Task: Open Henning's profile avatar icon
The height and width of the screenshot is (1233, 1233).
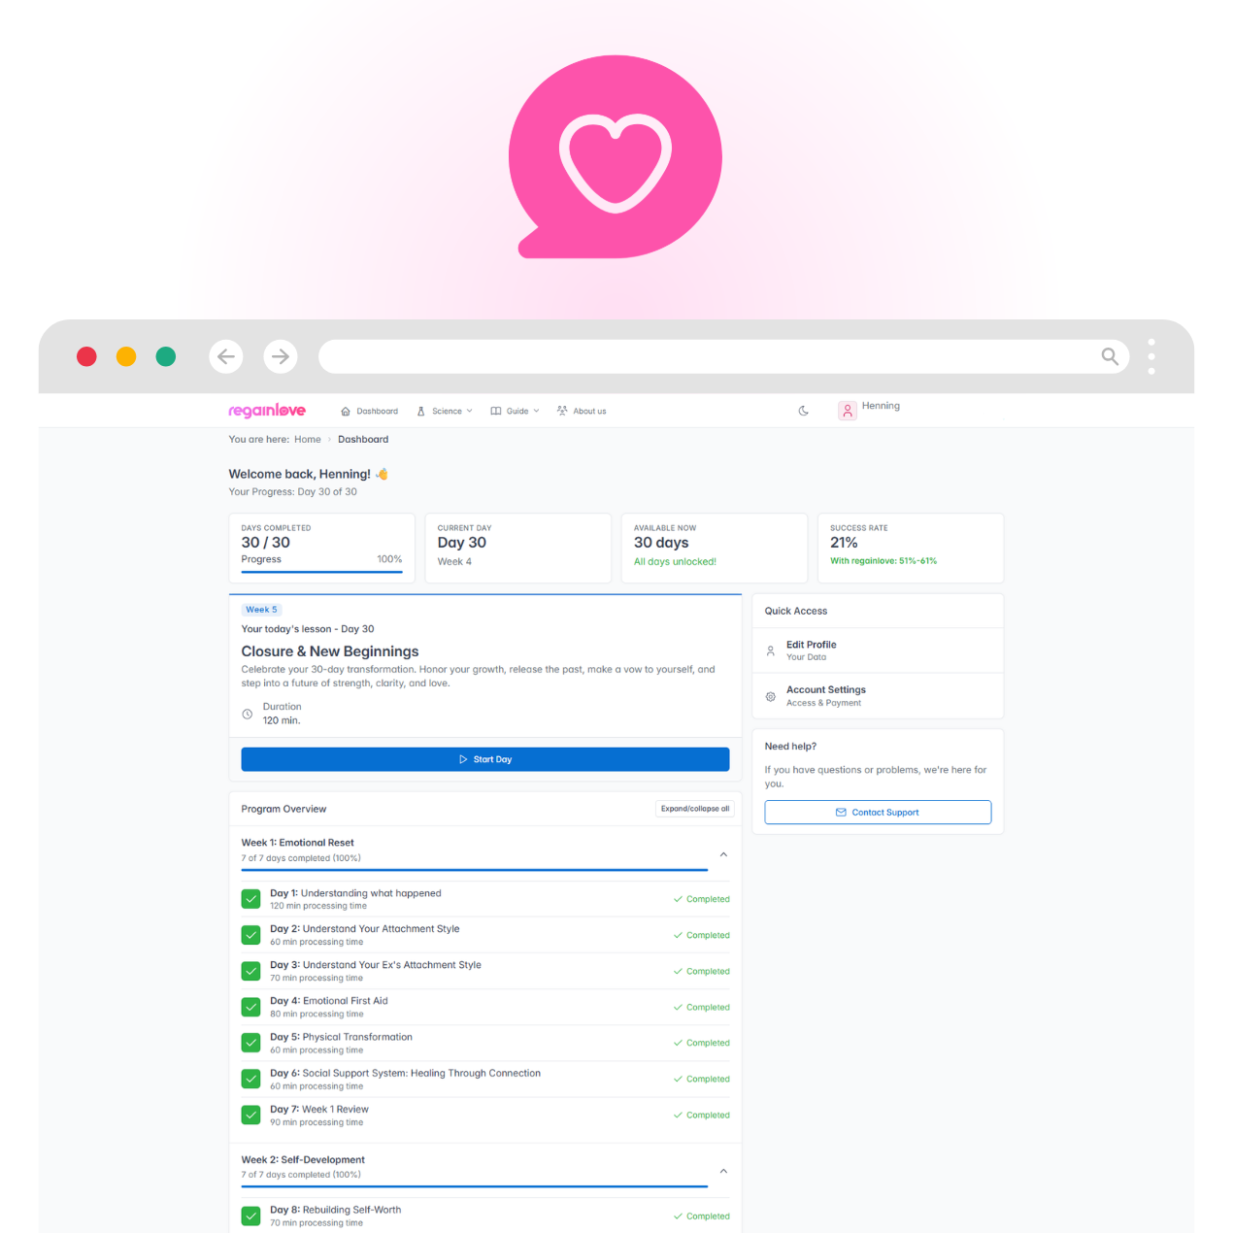Action: pyautogui.click(x=847, y=411)
